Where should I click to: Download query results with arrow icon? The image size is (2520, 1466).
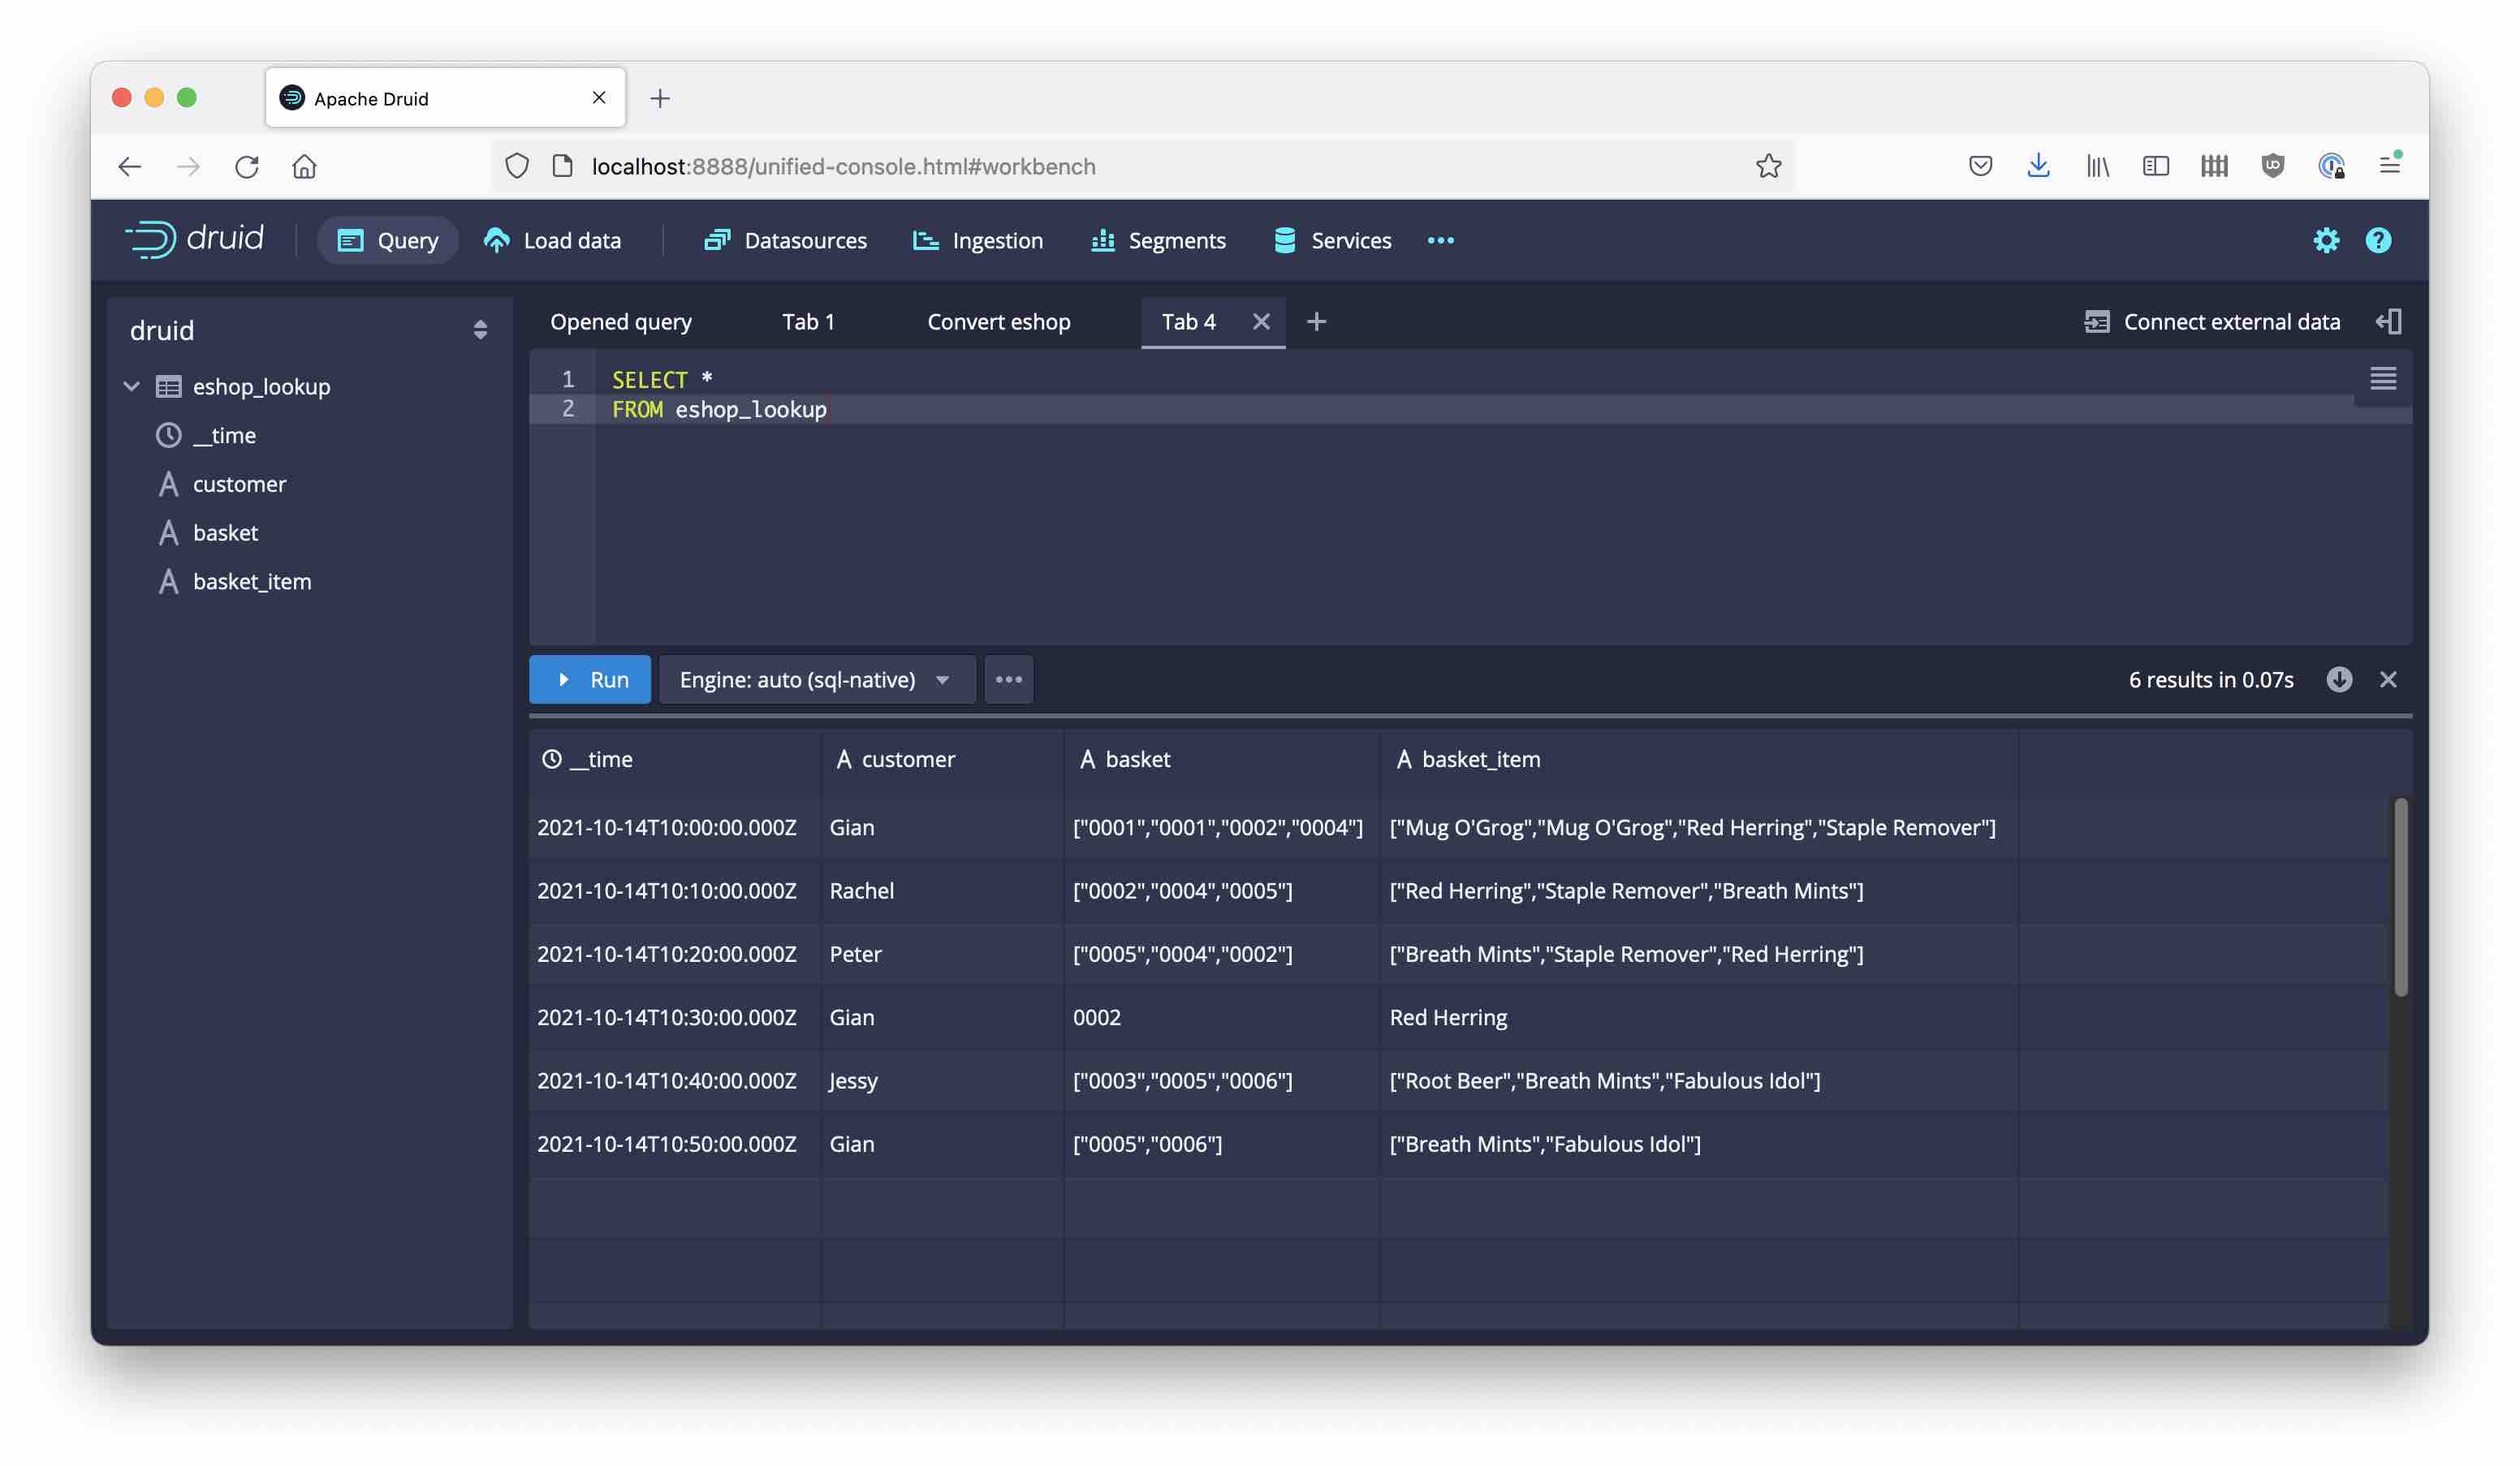coord(2338,679)
